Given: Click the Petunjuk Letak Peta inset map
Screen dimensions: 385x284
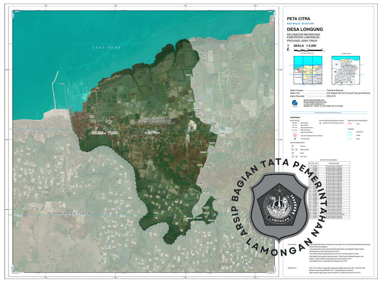Looking at the screenshot, I should 307,70.
